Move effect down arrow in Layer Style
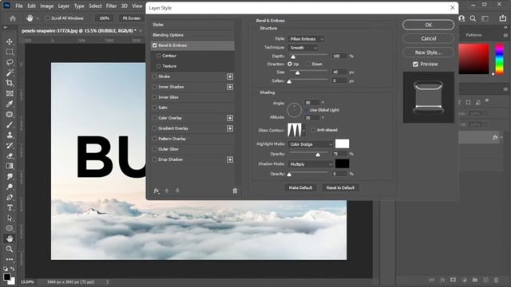Screen dimensions: 511x287 [177, 191]
